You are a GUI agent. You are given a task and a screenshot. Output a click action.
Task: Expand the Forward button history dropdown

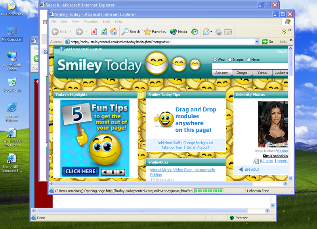click(86, 32)
